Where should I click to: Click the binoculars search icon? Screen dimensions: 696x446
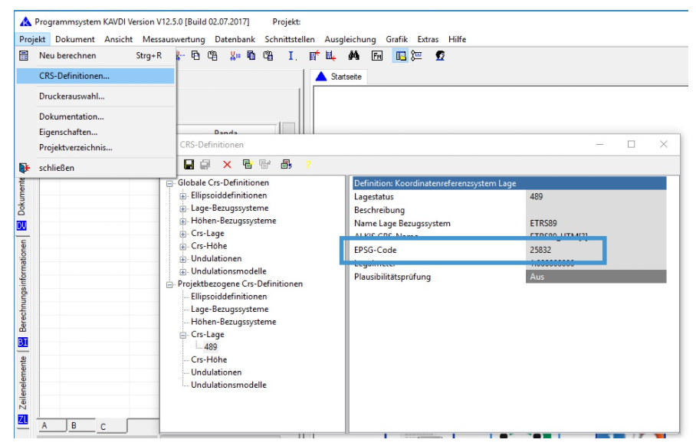point(354,56)
